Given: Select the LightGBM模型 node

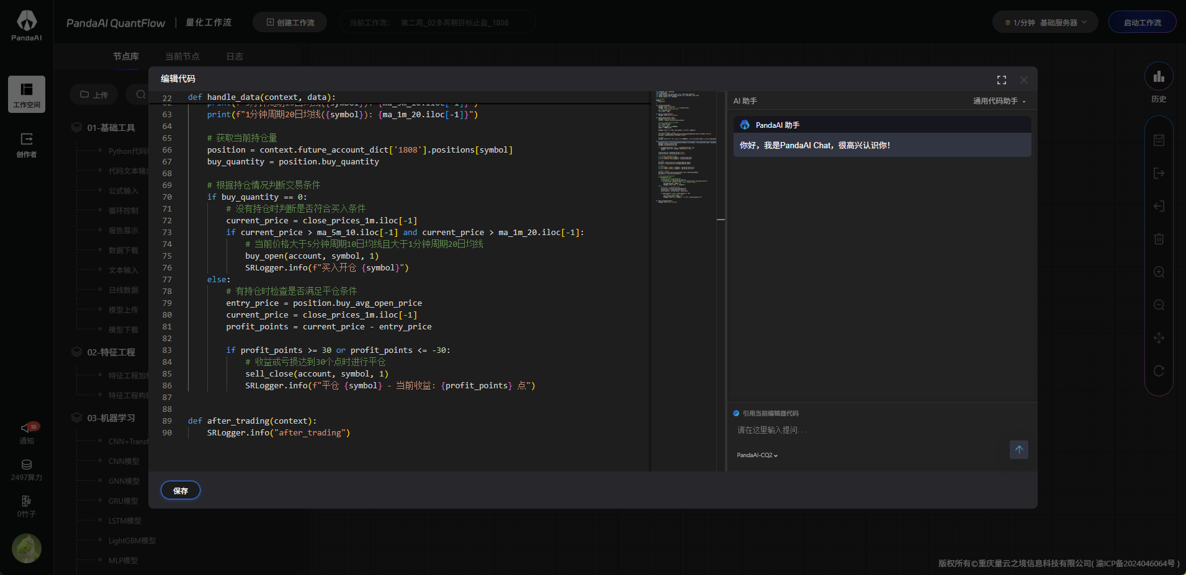Looking at the screenshot, I should 132,541.
